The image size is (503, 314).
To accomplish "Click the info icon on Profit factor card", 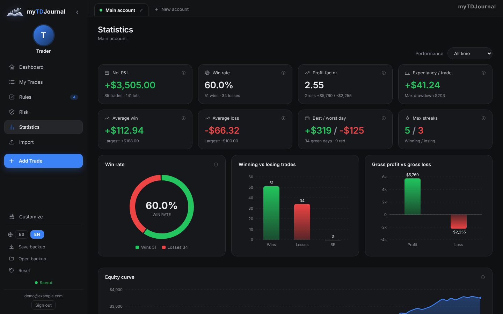I will pyautogui.click(x=384, y=73).
